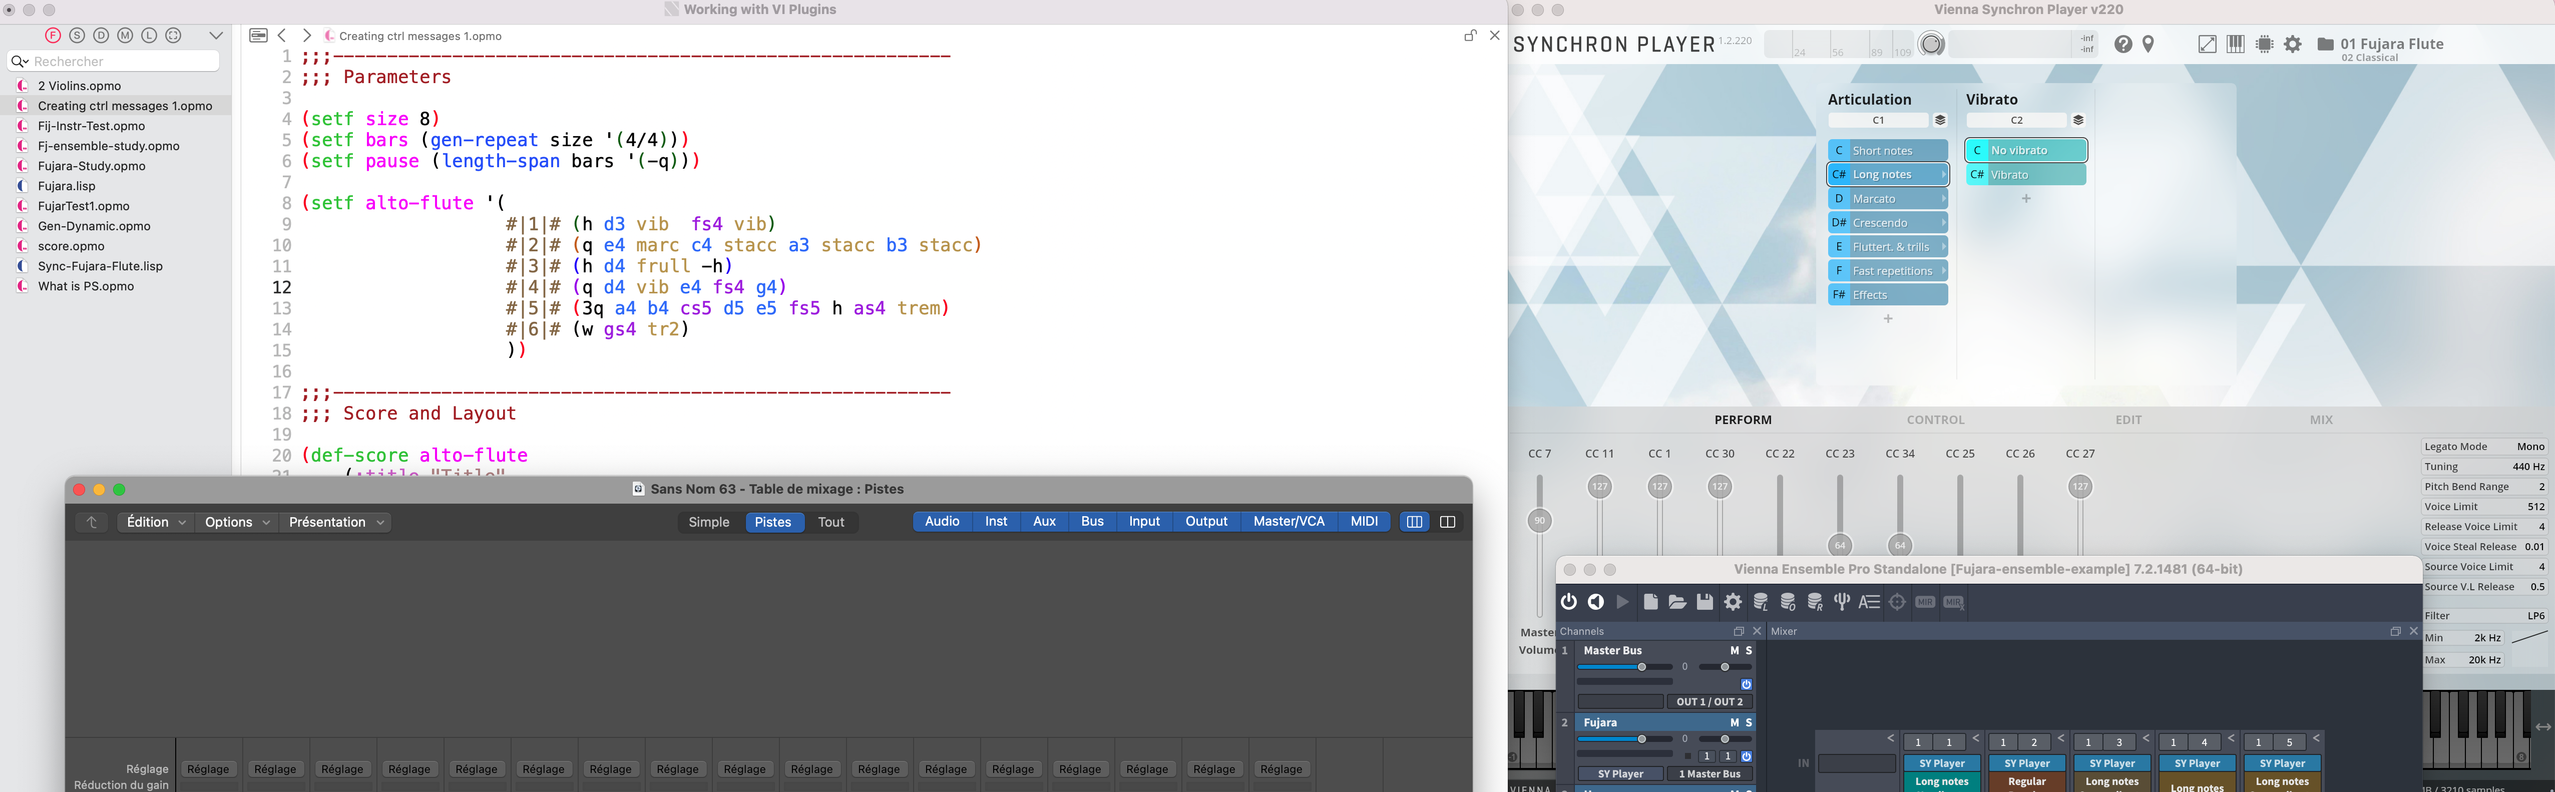Click the OUT 1 / OUT 2 output selector
This screenshot has width=2555, height=792.
[x=1709, y=702]
